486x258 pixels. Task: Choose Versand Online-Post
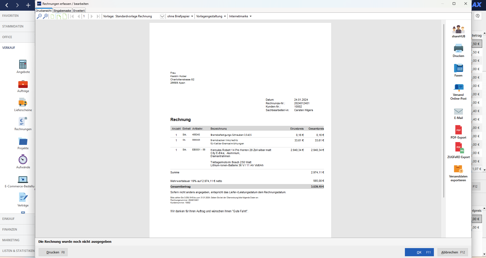click(x=458, y=92)
